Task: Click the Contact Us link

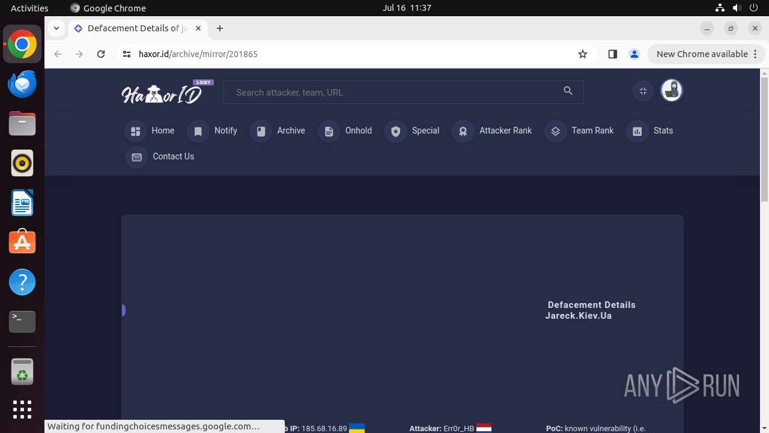Action: (173, 156)
